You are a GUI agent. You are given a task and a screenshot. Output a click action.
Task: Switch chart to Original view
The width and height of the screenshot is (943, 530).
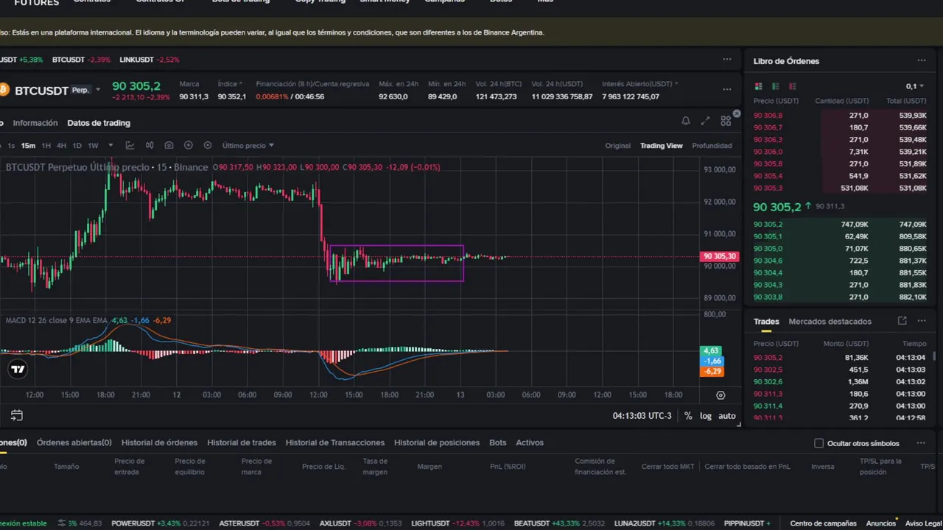618,146
